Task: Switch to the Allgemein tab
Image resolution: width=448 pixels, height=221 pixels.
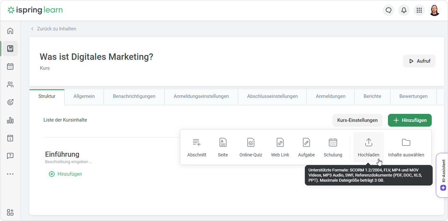Action: 84,96
